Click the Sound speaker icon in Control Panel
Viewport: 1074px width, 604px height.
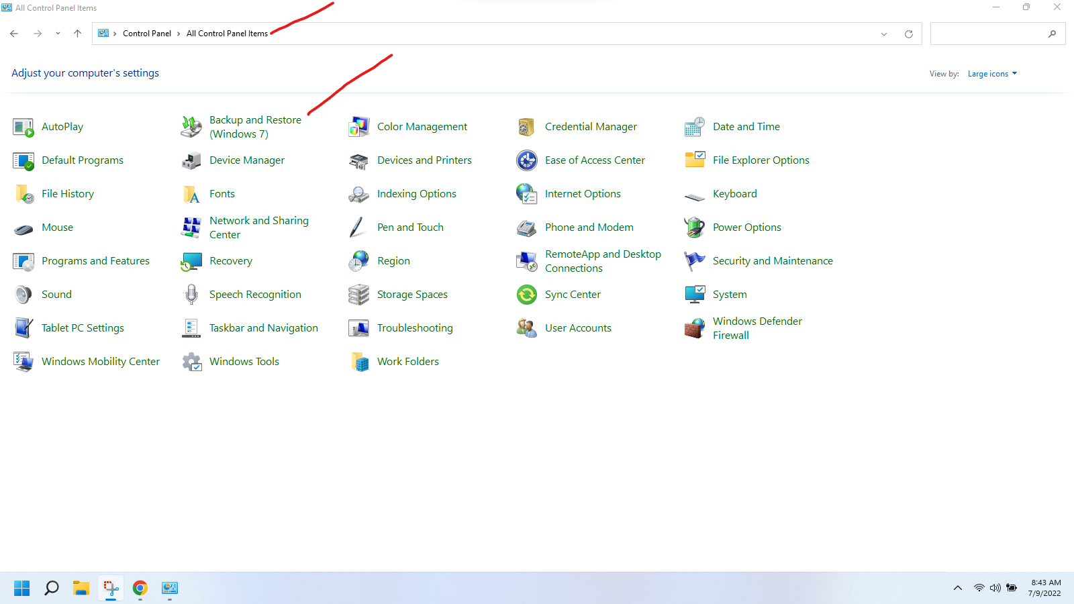click(23, 295)
